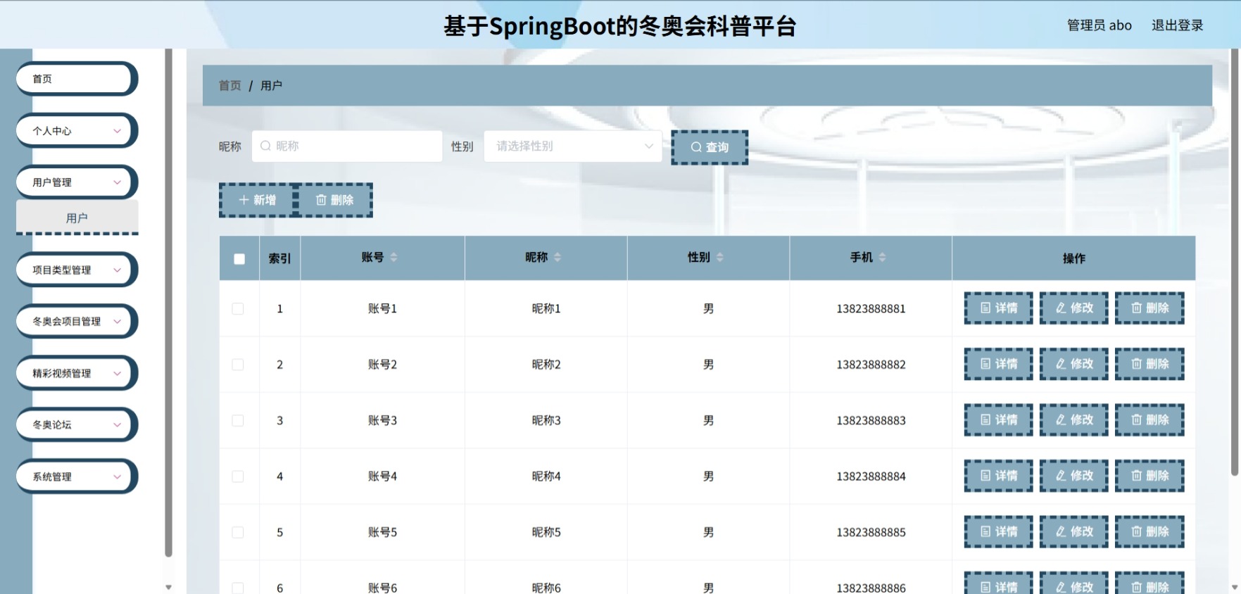
Task: Click 修改 for 账号3 row
Action: [x=1073, y=420]
